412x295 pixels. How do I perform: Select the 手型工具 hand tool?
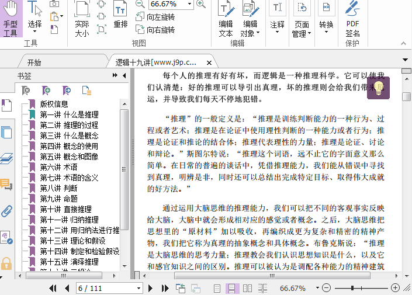tap(11, 18)
